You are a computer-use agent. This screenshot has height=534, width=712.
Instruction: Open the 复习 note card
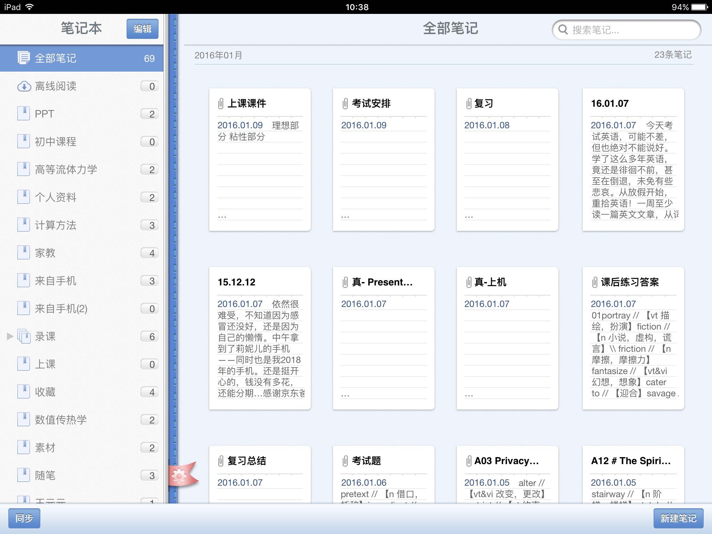pos(507,160)
